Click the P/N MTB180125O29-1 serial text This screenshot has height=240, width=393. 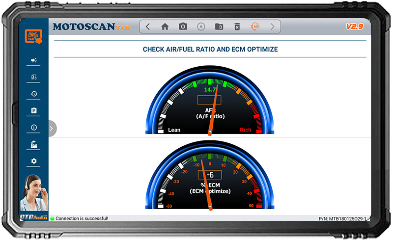click(x=342, y=219)
